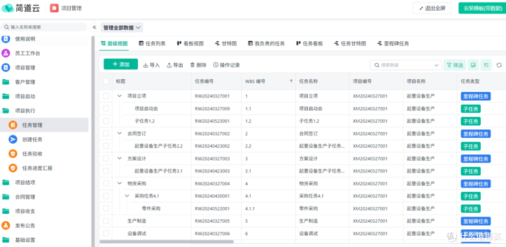Screen dimensions: 506x247
Task: Sort by WBS 编号 column arrow
Action: click(291, 82)
